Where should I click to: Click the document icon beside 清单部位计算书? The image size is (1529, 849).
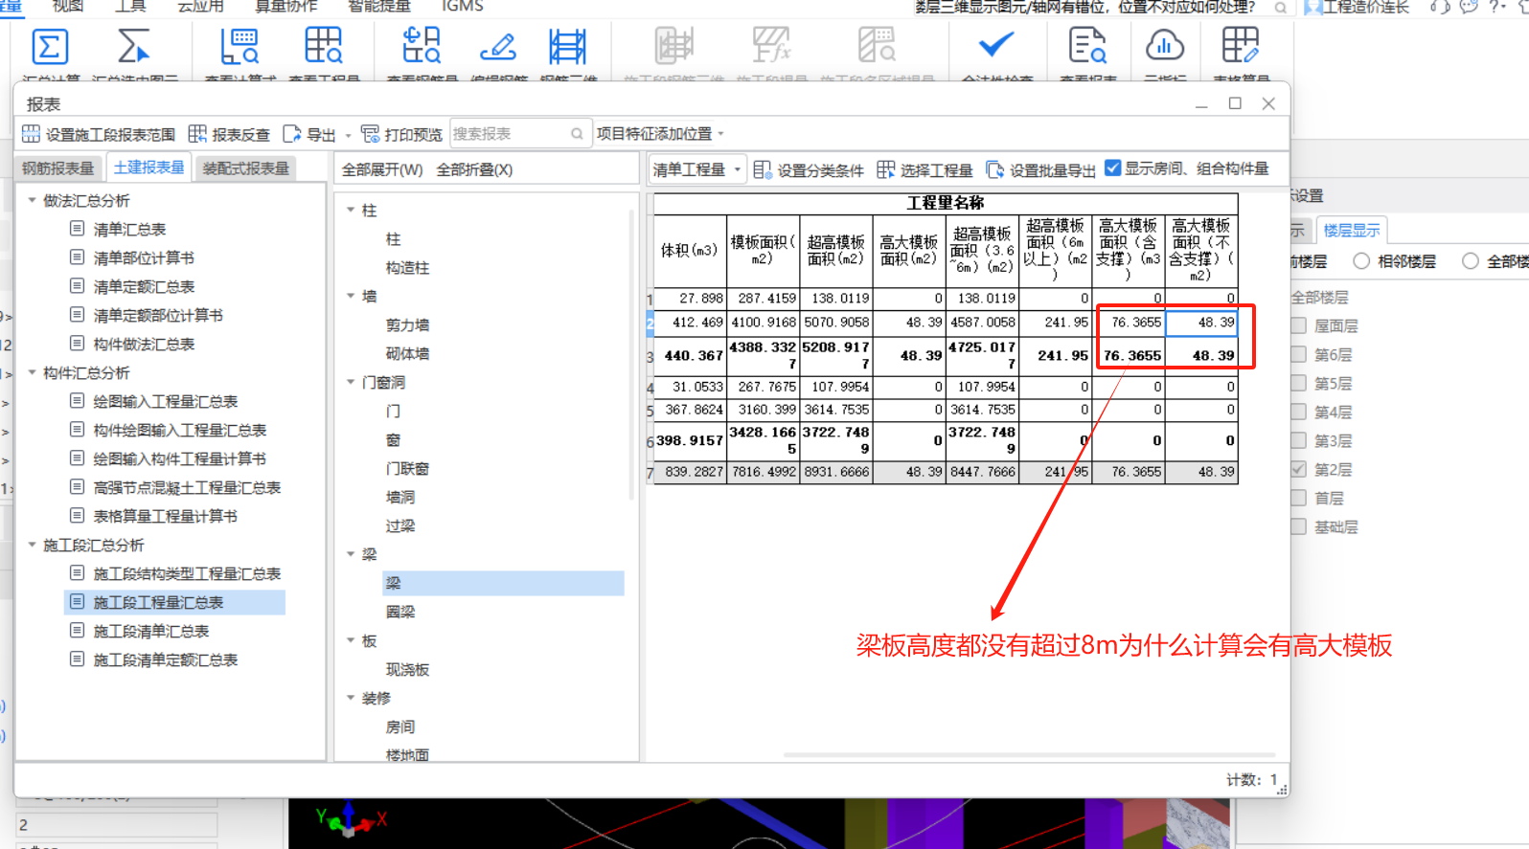click(x=78, y=257)
